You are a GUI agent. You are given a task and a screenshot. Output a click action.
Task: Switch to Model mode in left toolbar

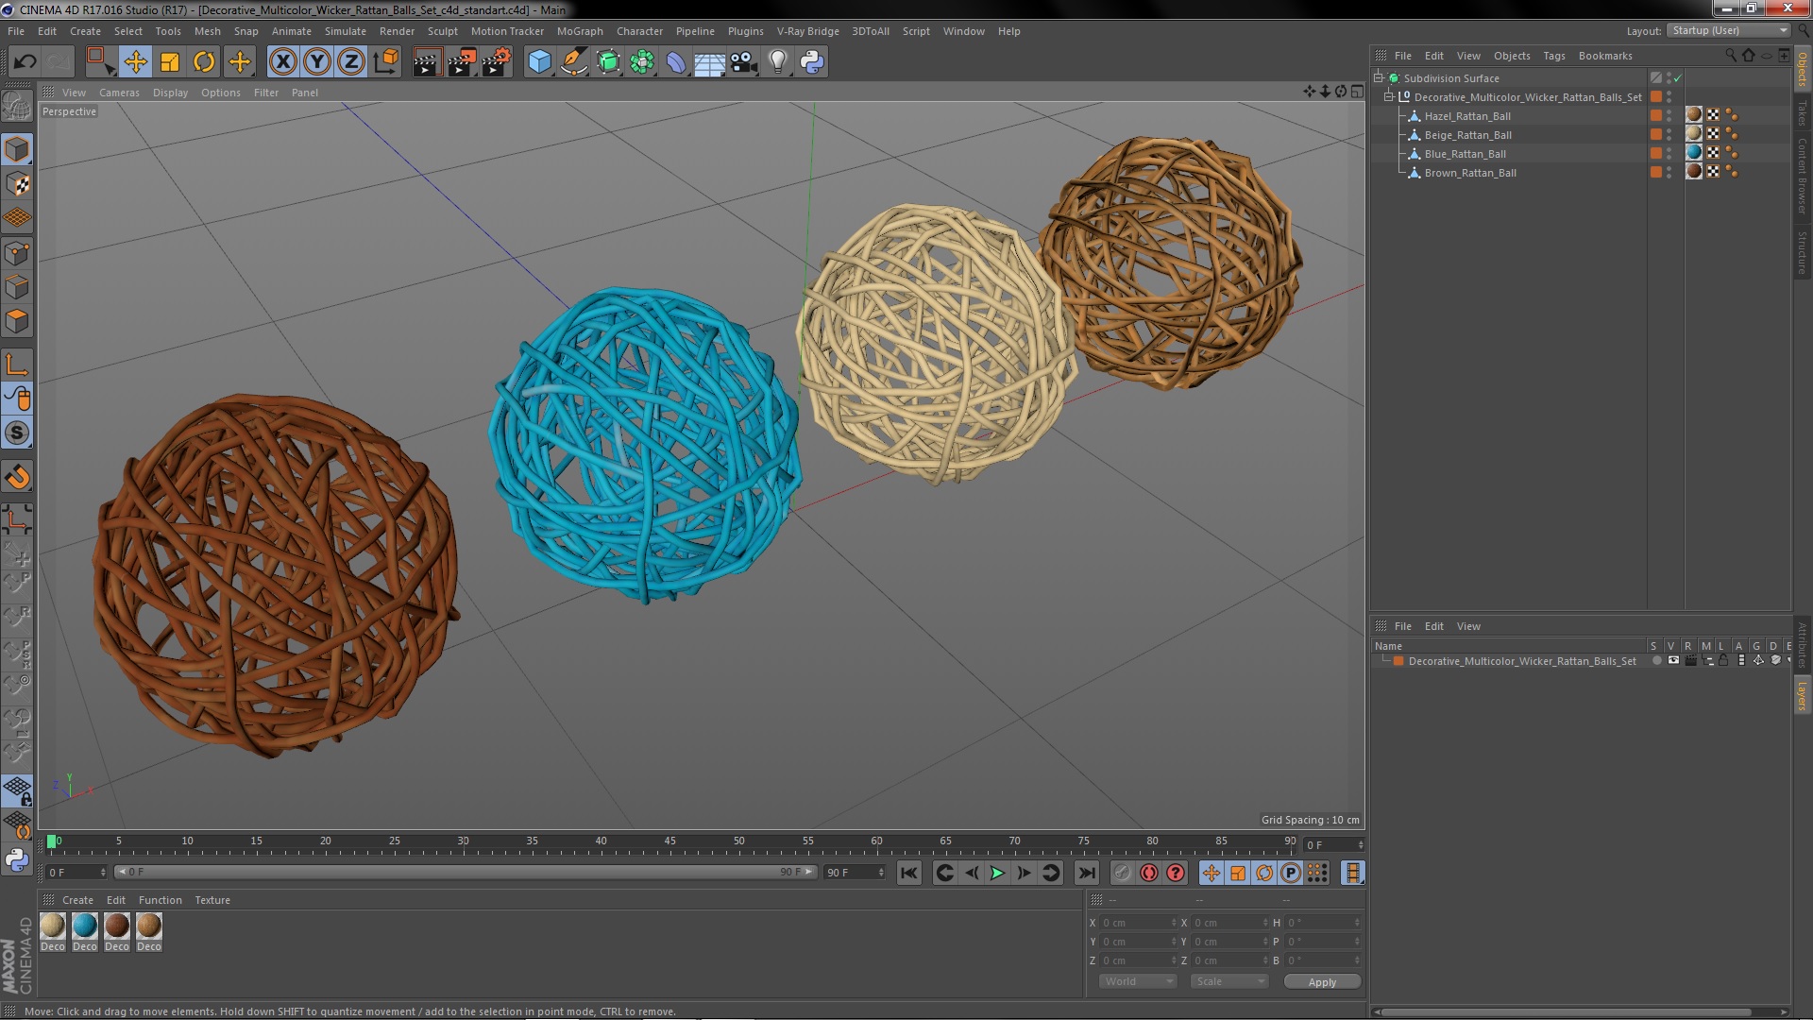17,149
